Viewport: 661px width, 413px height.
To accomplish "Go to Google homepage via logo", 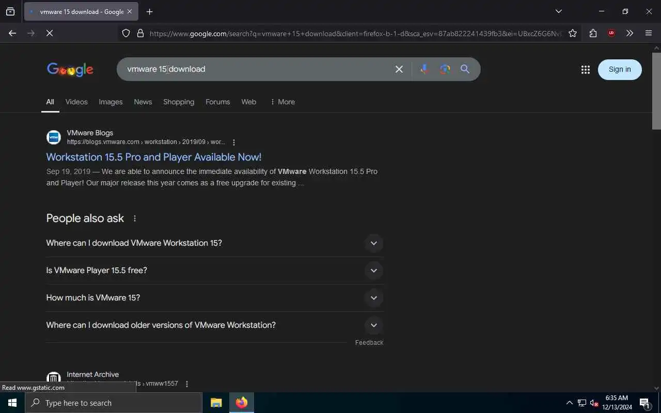I will (70, 70).
